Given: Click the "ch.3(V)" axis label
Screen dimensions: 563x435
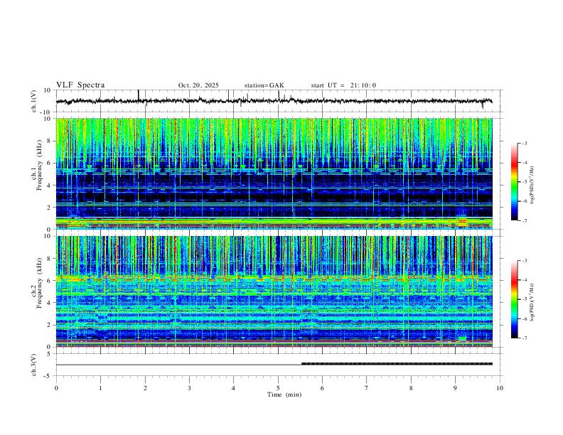Looking at the screenshot, I should [x=34, y=365].
